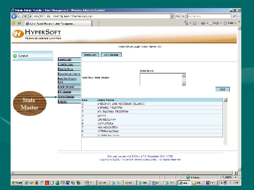Click the green Logout arrow icon
Image resolution: width=254 pixels, height=190 pixels.
[x=15, y=56]
